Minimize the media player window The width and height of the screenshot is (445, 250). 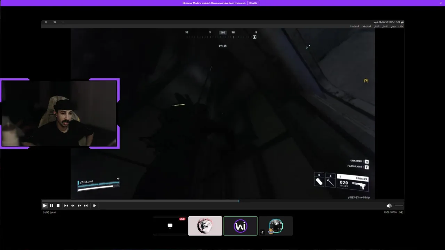(x=63, y=22)
